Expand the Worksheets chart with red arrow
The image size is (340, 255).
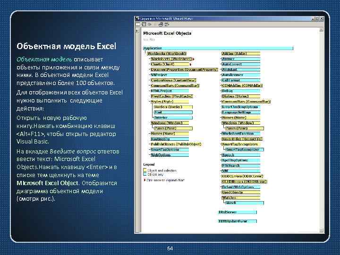tap(193, 59)
